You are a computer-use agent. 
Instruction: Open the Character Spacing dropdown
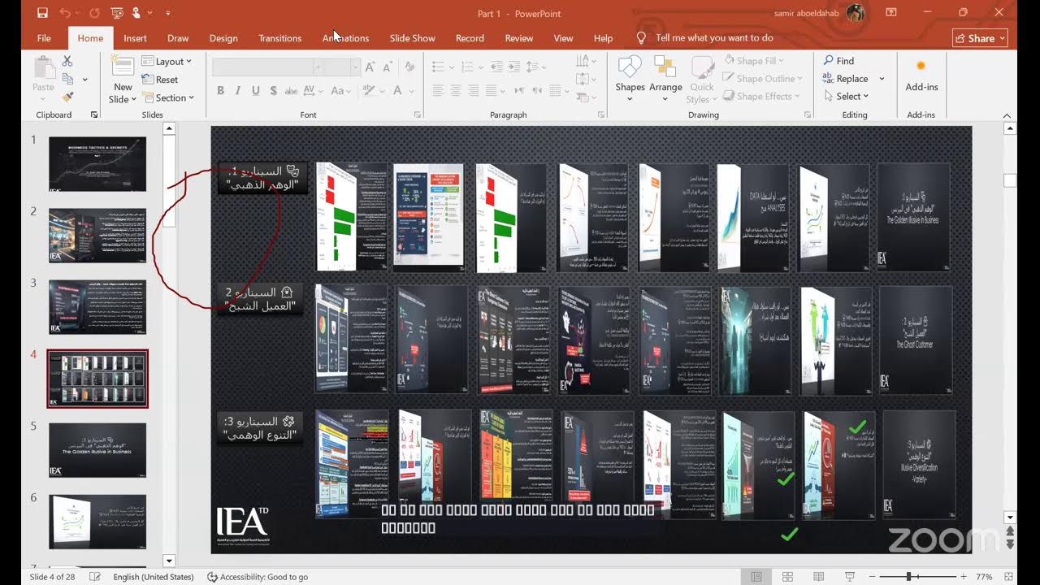point(314,91)
